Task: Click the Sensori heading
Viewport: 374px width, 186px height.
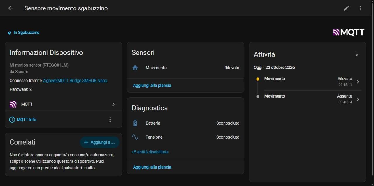Action: tap(143, 53)
